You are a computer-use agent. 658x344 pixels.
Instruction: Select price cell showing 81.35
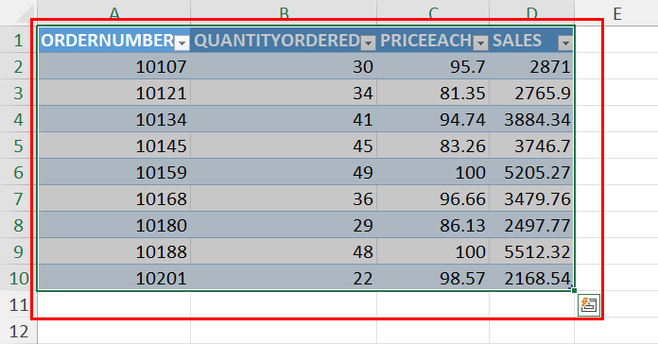click(433, 93)
